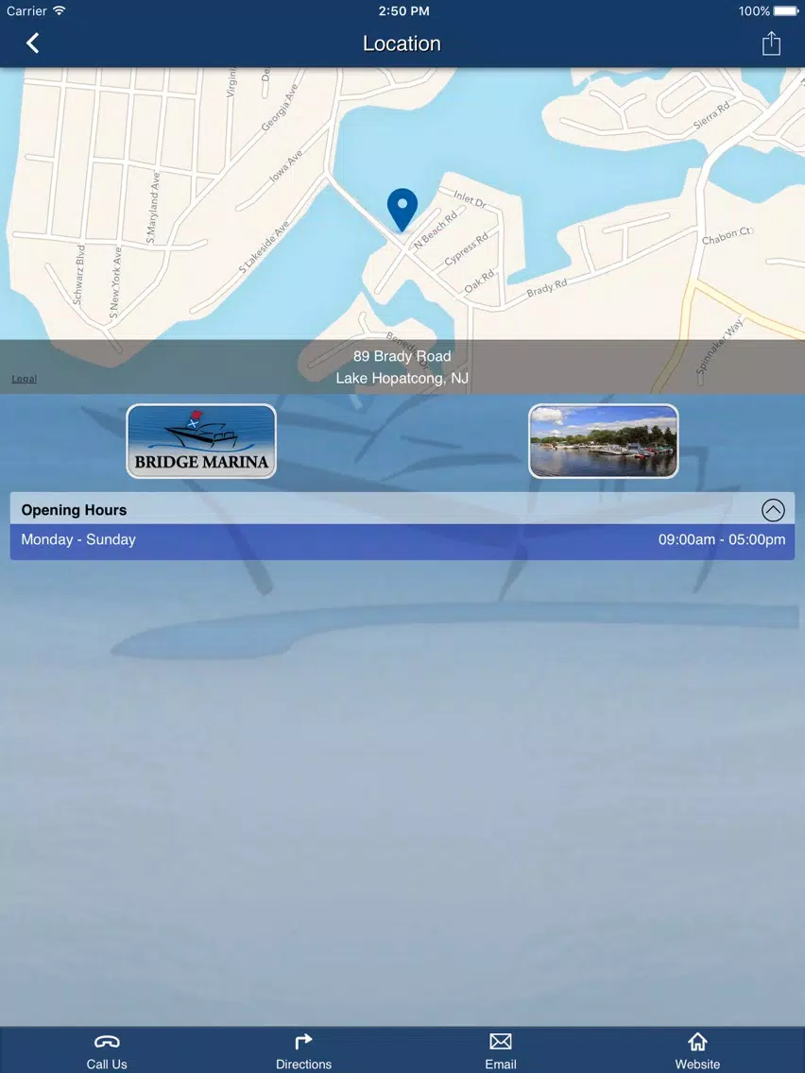The width and height of the screenshot is (805, 1073).
Task: Open Directions from the bottom bar
Action: point(303,1049)
